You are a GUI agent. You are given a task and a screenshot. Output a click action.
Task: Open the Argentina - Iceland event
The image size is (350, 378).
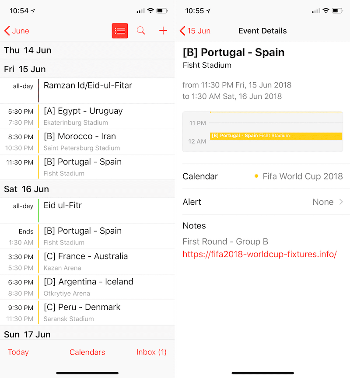coord(87,287)
